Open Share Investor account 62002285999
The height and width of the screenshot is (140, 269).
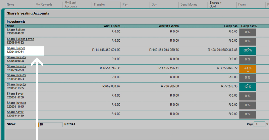(17, 66)
